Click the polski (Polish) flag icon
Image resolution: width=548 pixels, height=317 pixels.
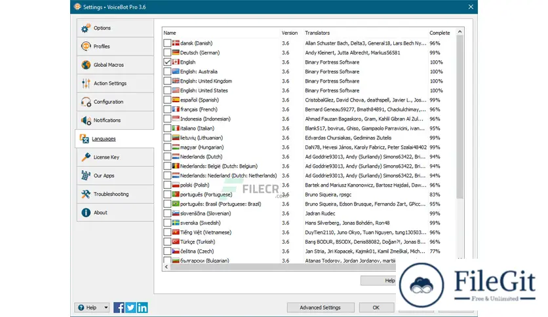pos(176,185)
